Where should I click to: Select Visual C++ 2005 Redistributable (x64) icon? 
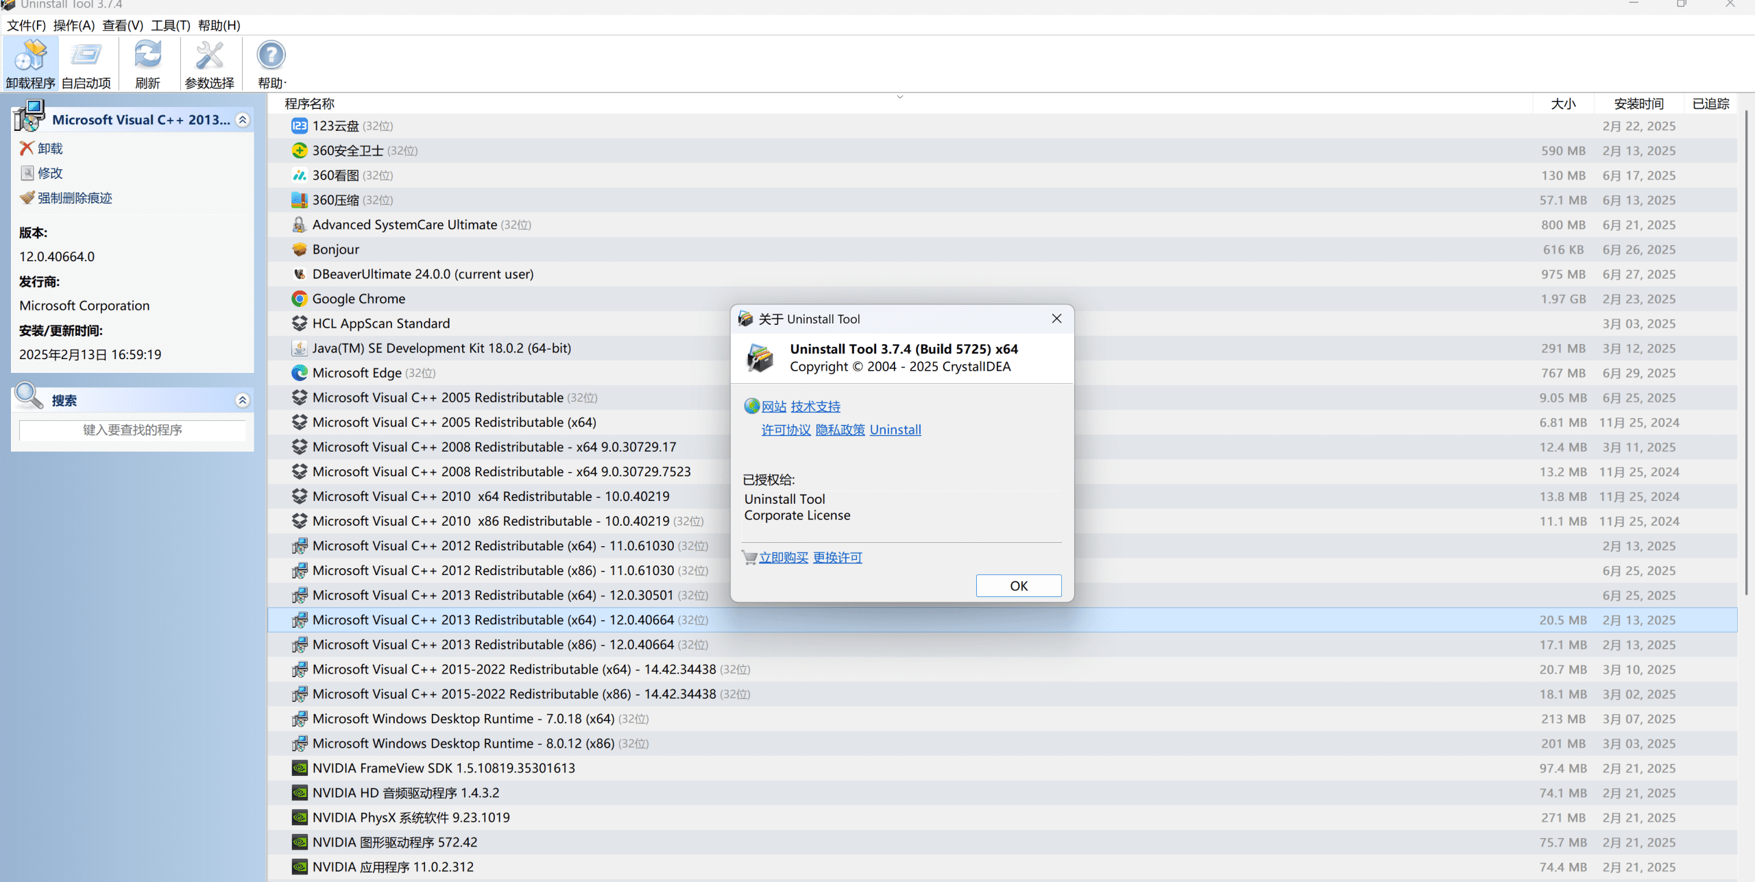[300, 422]
